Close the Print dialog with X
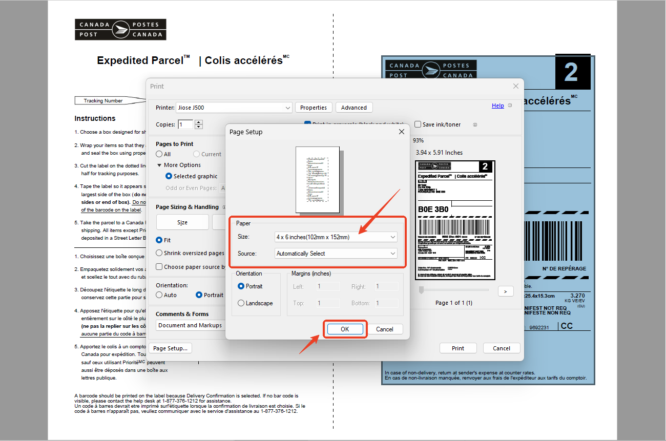Viewport: 666px width, 441px height. (516, 87)
